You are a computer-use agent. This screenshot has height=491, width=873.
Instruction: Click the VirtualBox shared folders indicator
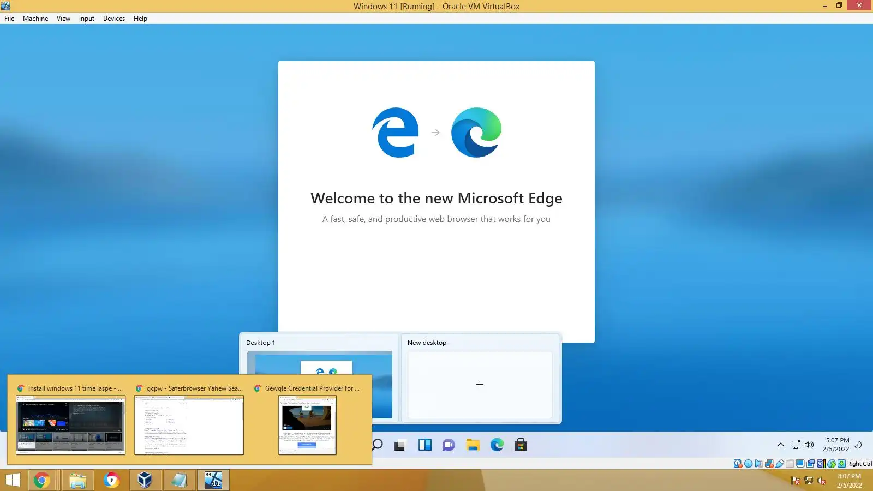[x=790, y=464]
